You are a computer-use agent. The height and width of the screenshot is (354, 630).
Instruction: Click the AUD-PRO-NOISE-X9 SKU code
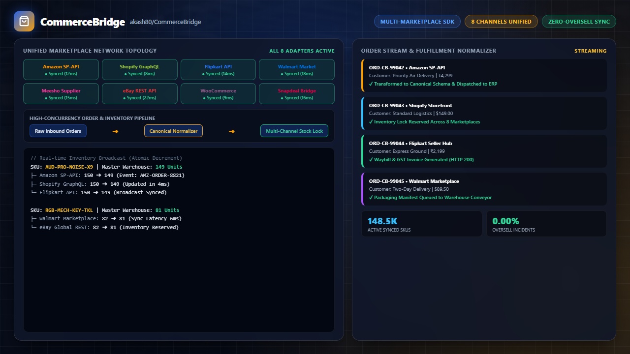(x=69, y=167)
